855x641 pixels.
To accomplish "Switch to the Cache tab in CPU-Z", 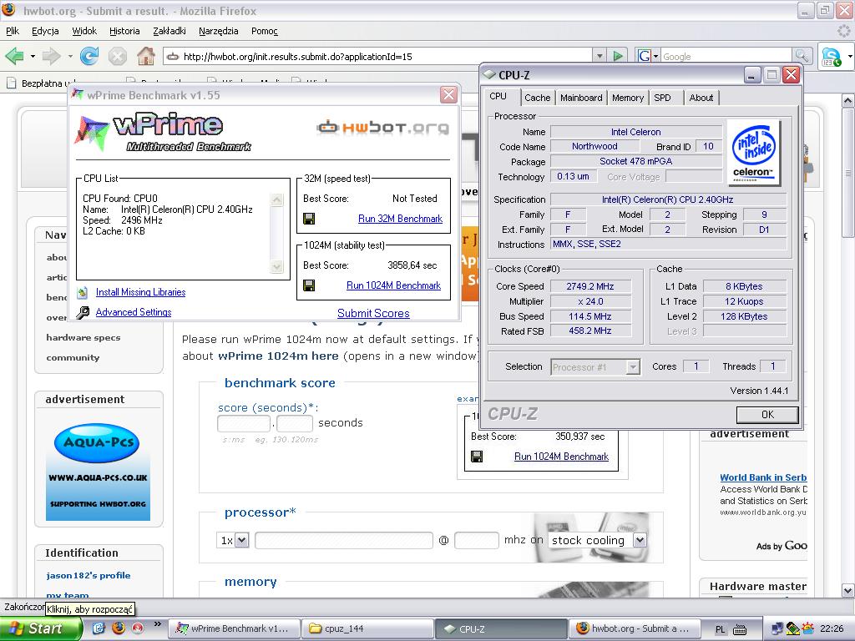I will point(537,98).
